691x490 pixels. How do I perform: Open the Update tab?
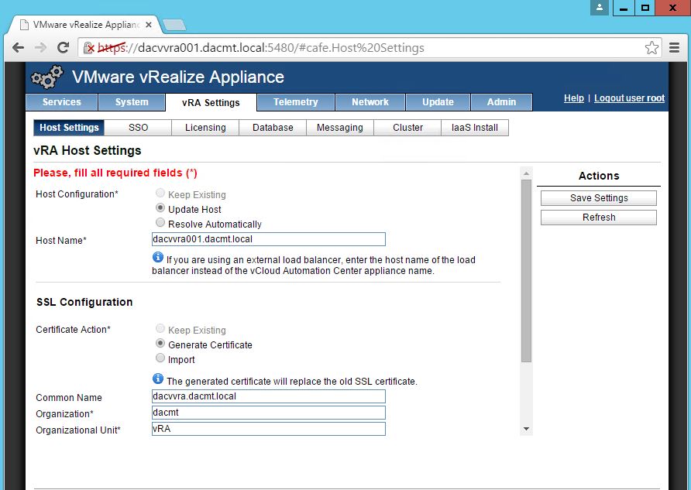[438, 102]
